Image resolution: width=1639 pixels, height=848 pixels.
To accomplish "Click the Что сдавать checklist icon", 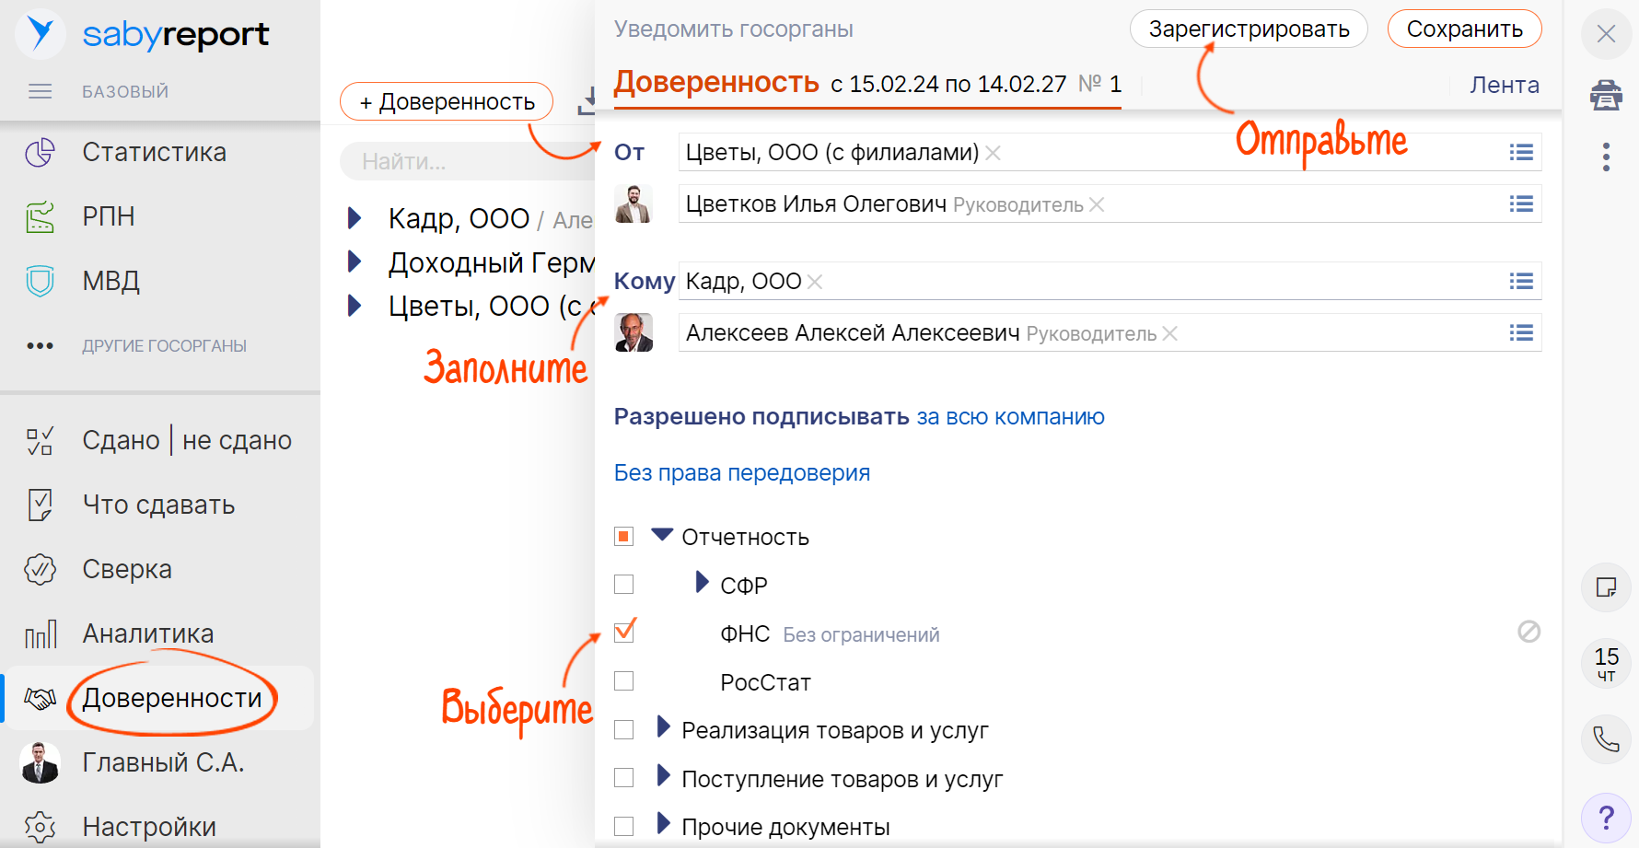I will point(40,505).
